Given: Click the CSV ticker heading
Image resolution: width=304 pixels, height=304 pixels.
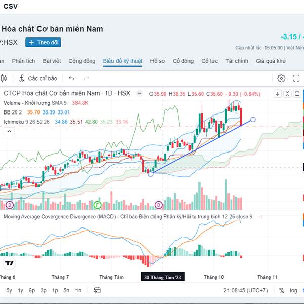Looking at the screenshot, I should point(11,6).
